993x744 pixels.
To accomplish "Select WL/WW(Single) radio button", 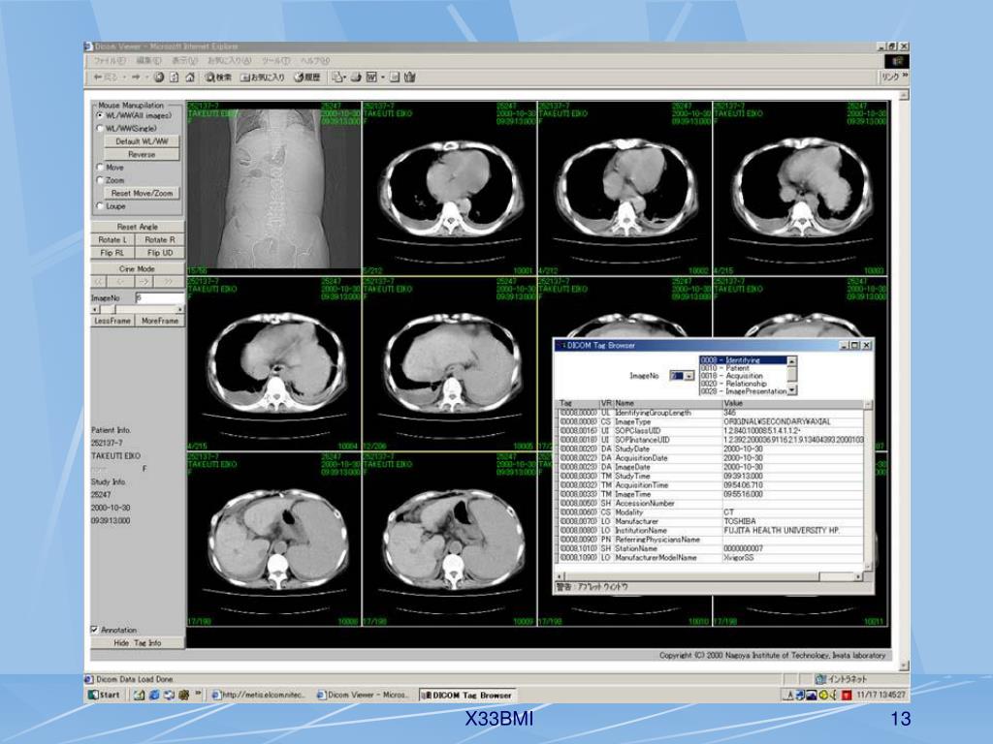I will tap(100, 129).
